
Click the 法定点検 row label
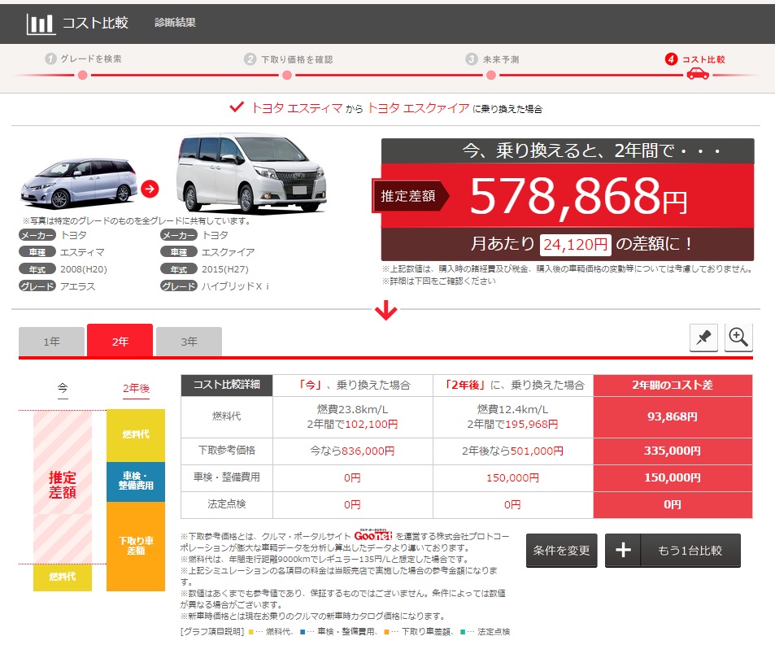227,504
